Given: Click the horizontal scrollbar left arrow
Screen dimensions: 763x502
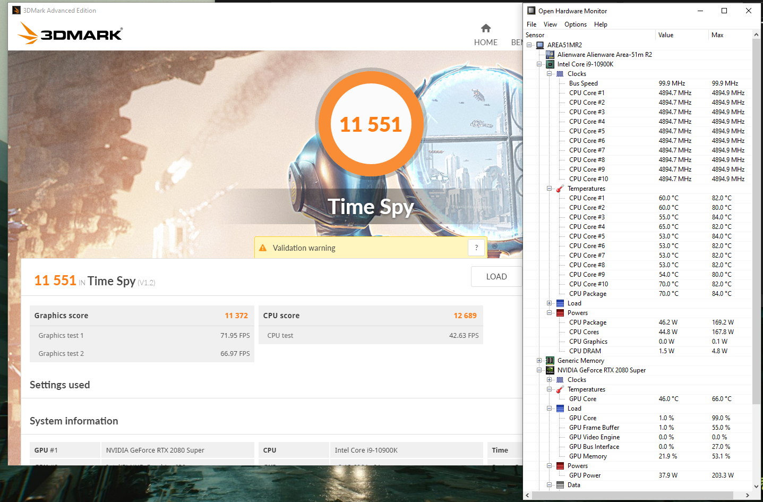Looking at the screenshot, I should (x=528, y=495).
